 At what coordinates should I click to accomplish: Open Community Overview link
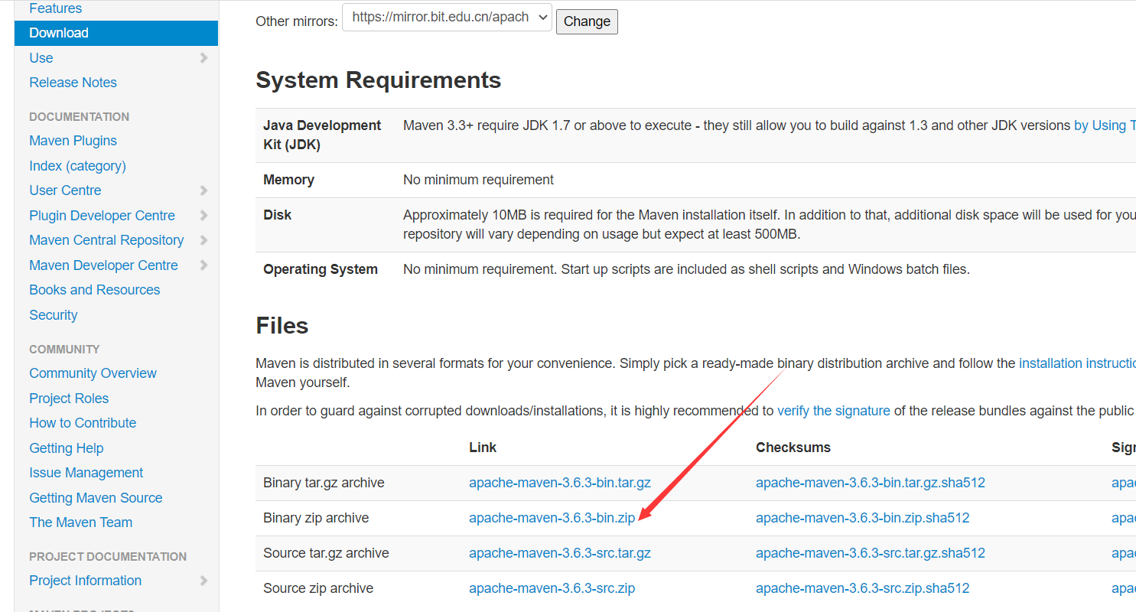click(93, 373)
